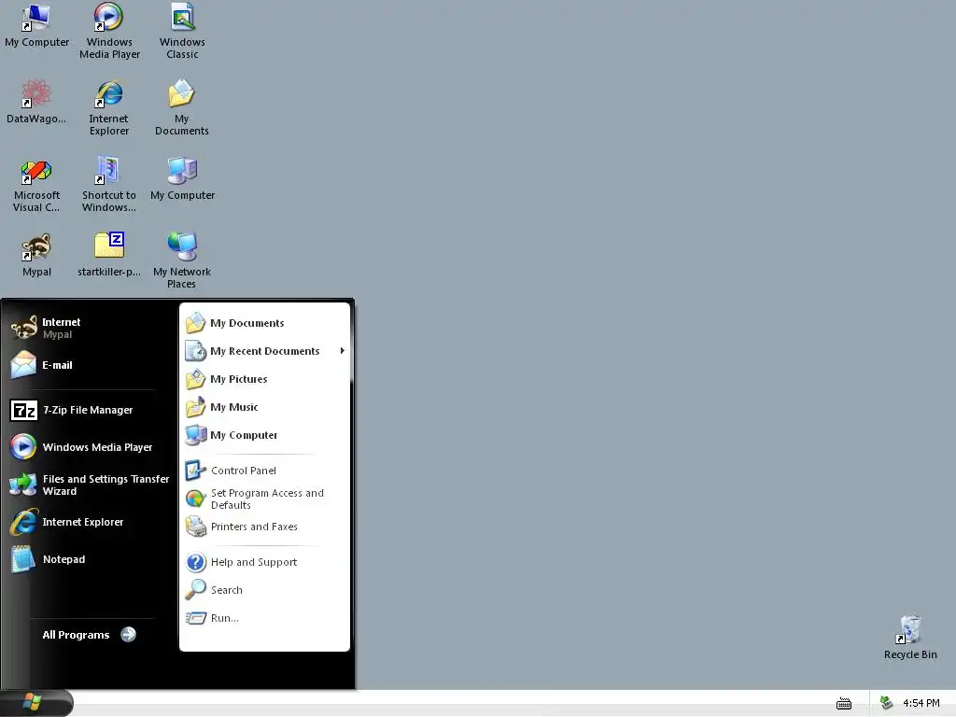
Task: Select the first My Computer shortcut desktop icon
Action: [36, 25]
